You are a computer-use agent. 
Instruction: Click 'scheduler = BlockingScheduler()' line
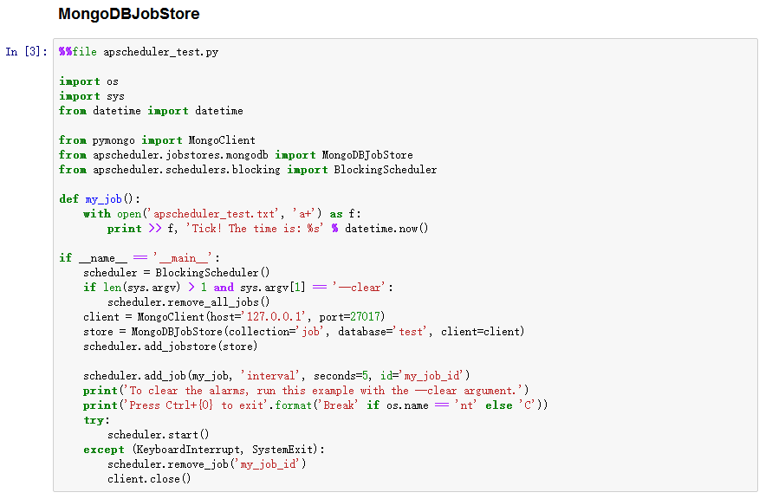point(176,273)
